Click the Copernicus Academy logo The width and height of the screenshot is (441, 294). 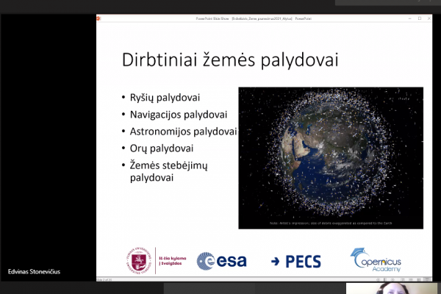coord(376,260)
